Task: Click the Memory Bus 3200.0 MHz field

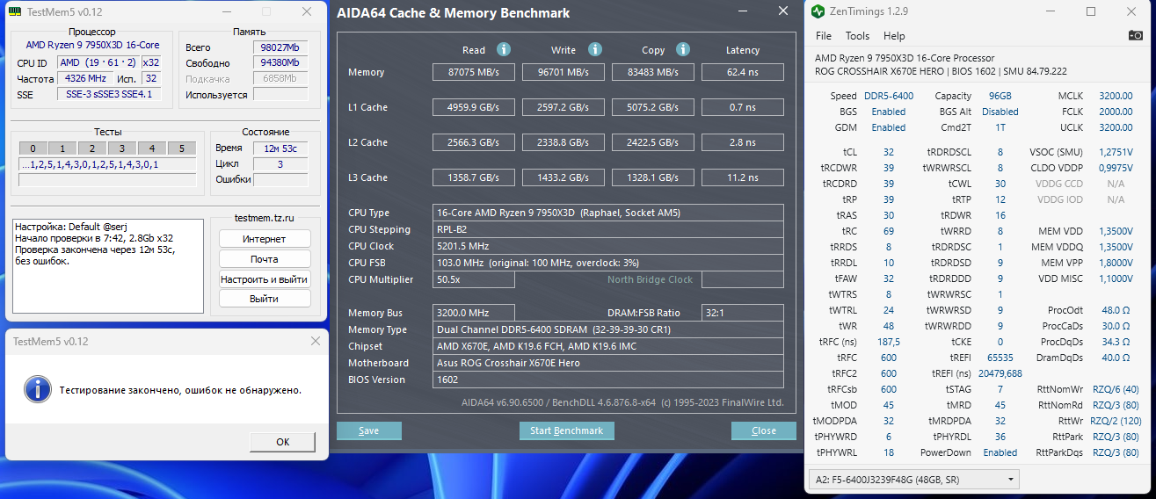Action: tap(475, 313)
